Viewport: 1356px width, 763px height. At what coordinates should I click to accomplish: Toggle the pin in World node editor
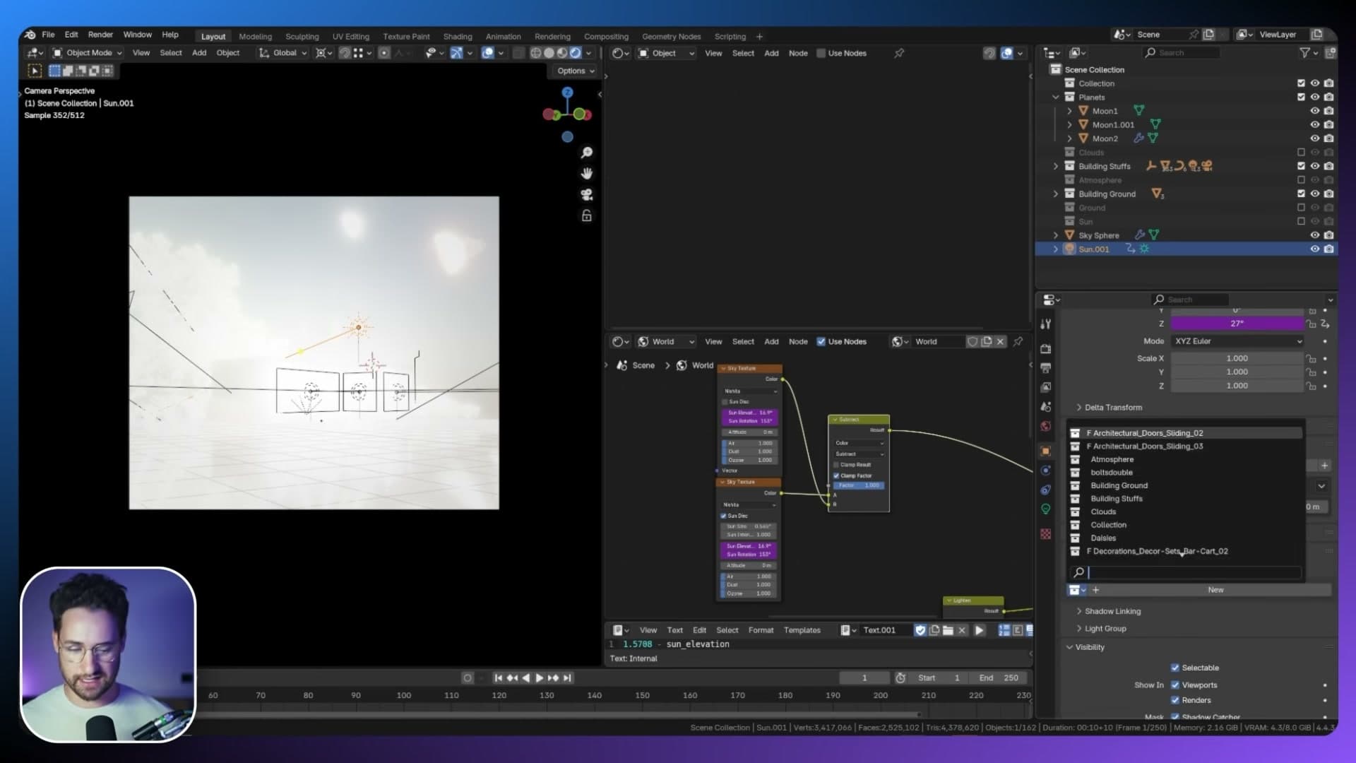click(x=1018, y=342)
